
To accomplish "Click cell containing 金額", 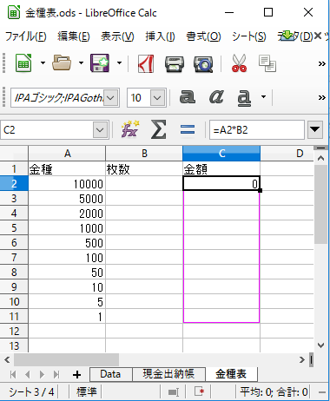I will (221, 169).
